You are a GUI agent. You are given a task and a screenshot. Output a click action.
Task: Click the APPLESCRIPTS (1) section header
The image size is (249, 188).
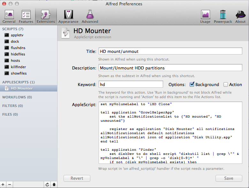coord(19,82)
